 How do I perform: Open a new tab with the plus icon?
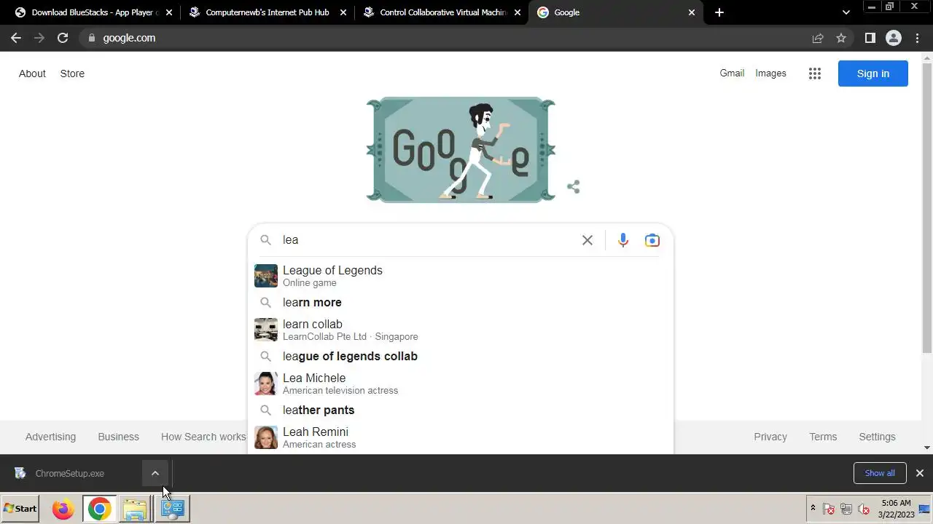719,12
